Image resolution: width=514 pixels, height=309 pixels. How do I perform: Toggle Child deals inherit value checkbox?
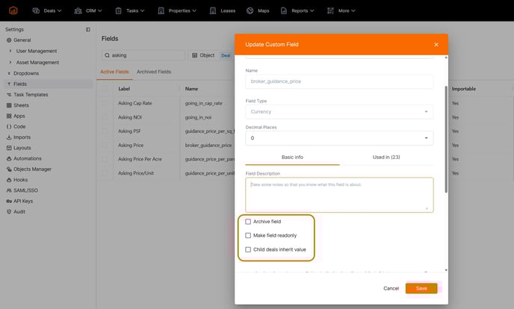click(x=249, y=249)
